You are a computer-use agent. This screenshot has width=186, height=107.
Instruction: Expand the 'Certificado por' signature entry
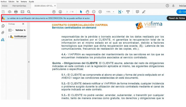(x=9, y=37)
